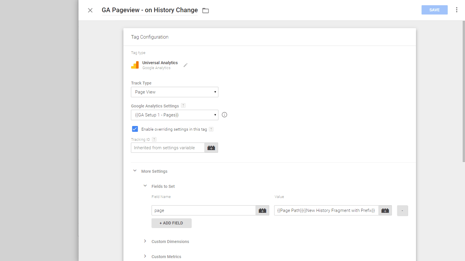
Task: Click the vertical scrollbar on the right edge
Action: tap(464, 91)
